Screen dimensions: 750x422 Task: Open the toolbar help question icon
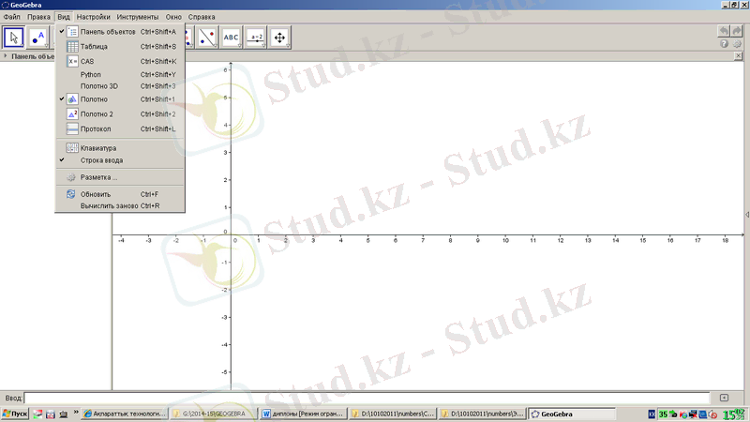pyautogui.click(x=724, y=43)
